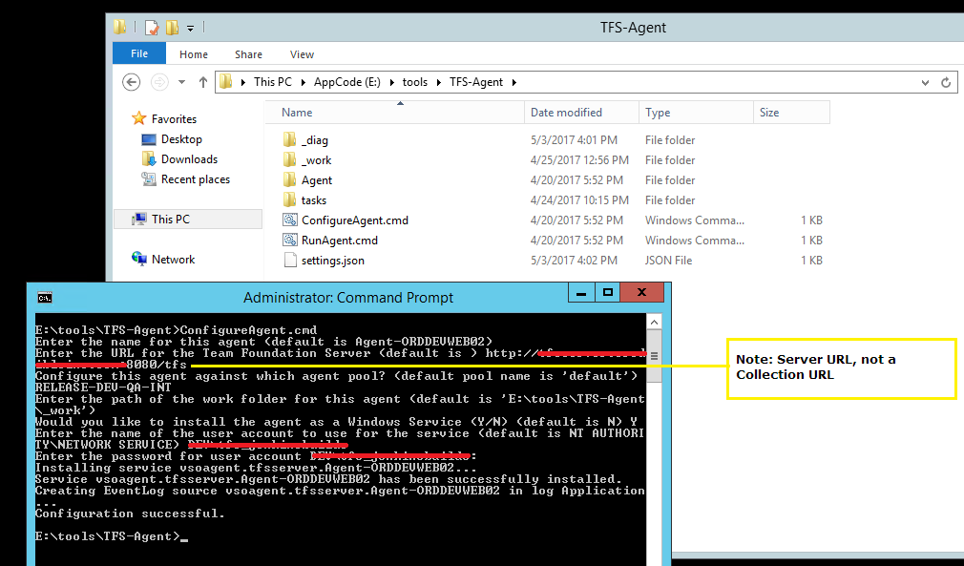Refresh the TFS-Agent folder view

coord(945,82)
